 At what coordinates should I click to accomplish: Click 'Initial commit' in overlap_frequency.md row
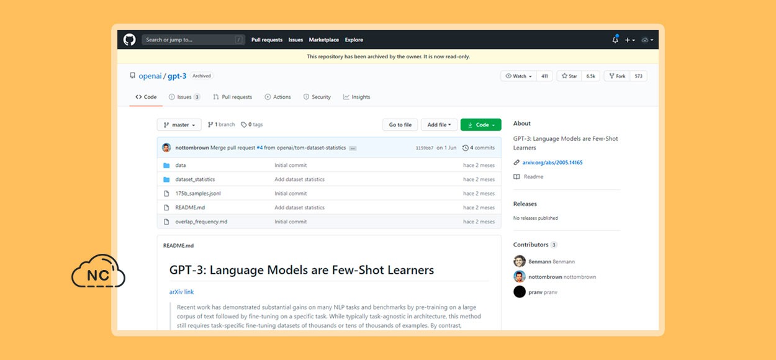291,222
